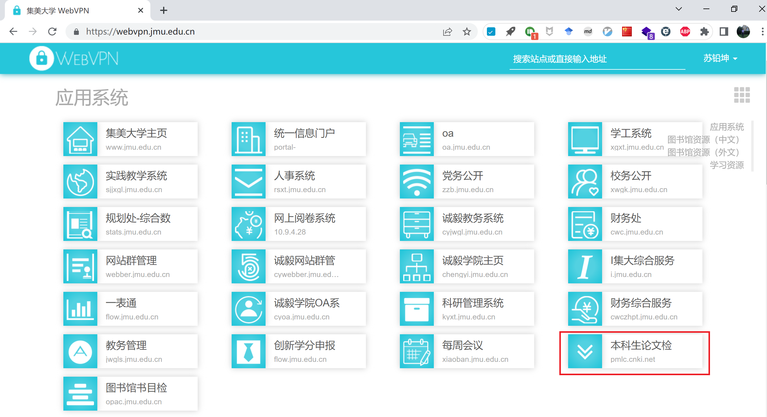
Task: Click the 每周会议 calendar icon
Action: click(417, 351)
